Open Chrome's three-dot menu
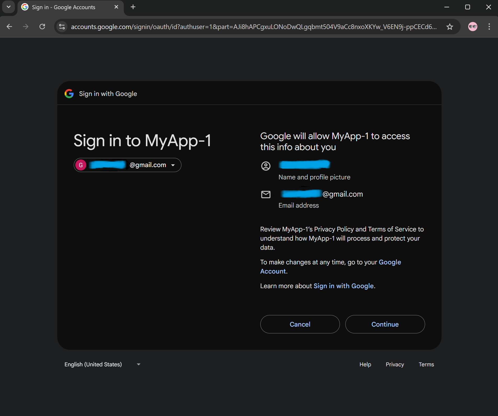This screenshot has height=416, width=498. (489, 27)
